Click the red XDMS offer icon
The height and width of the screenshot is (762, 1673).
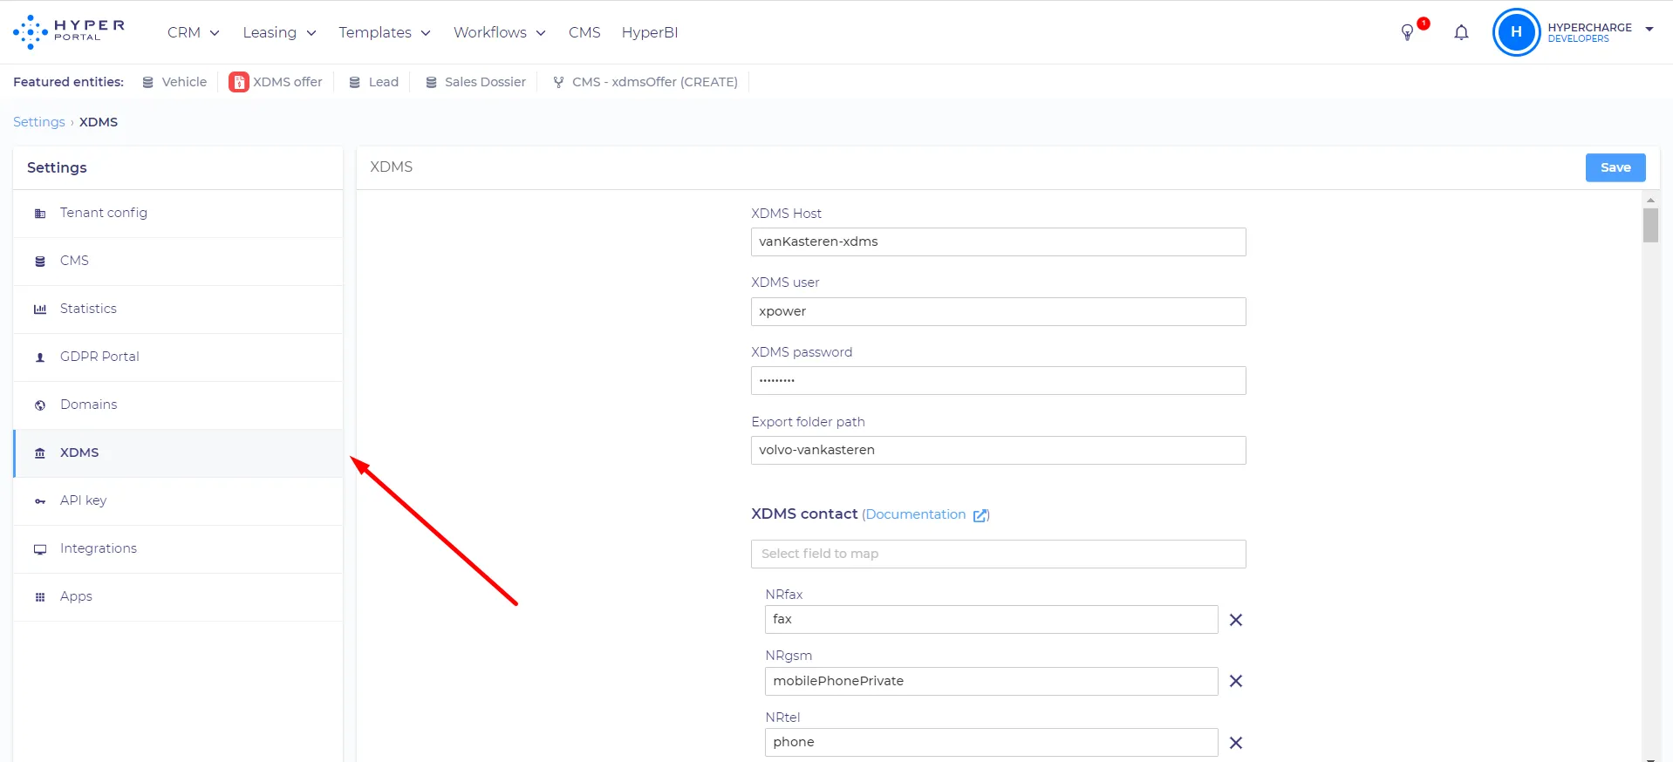(238, 82)
